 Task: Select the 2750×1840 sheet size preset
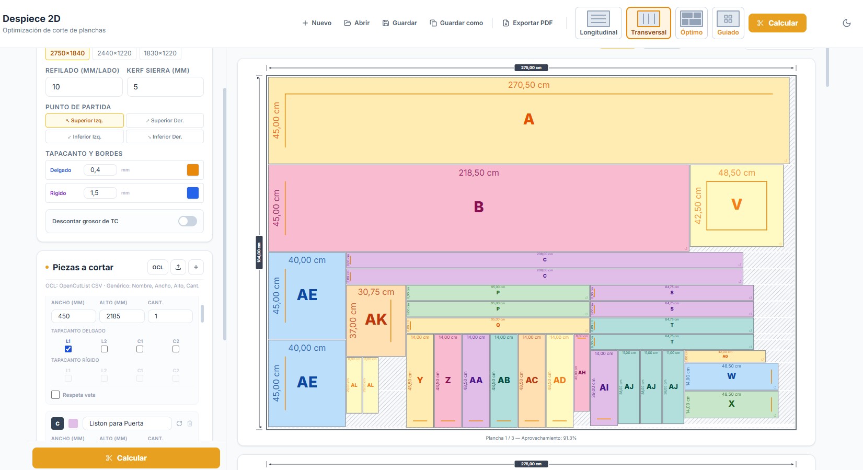(67, 53)
